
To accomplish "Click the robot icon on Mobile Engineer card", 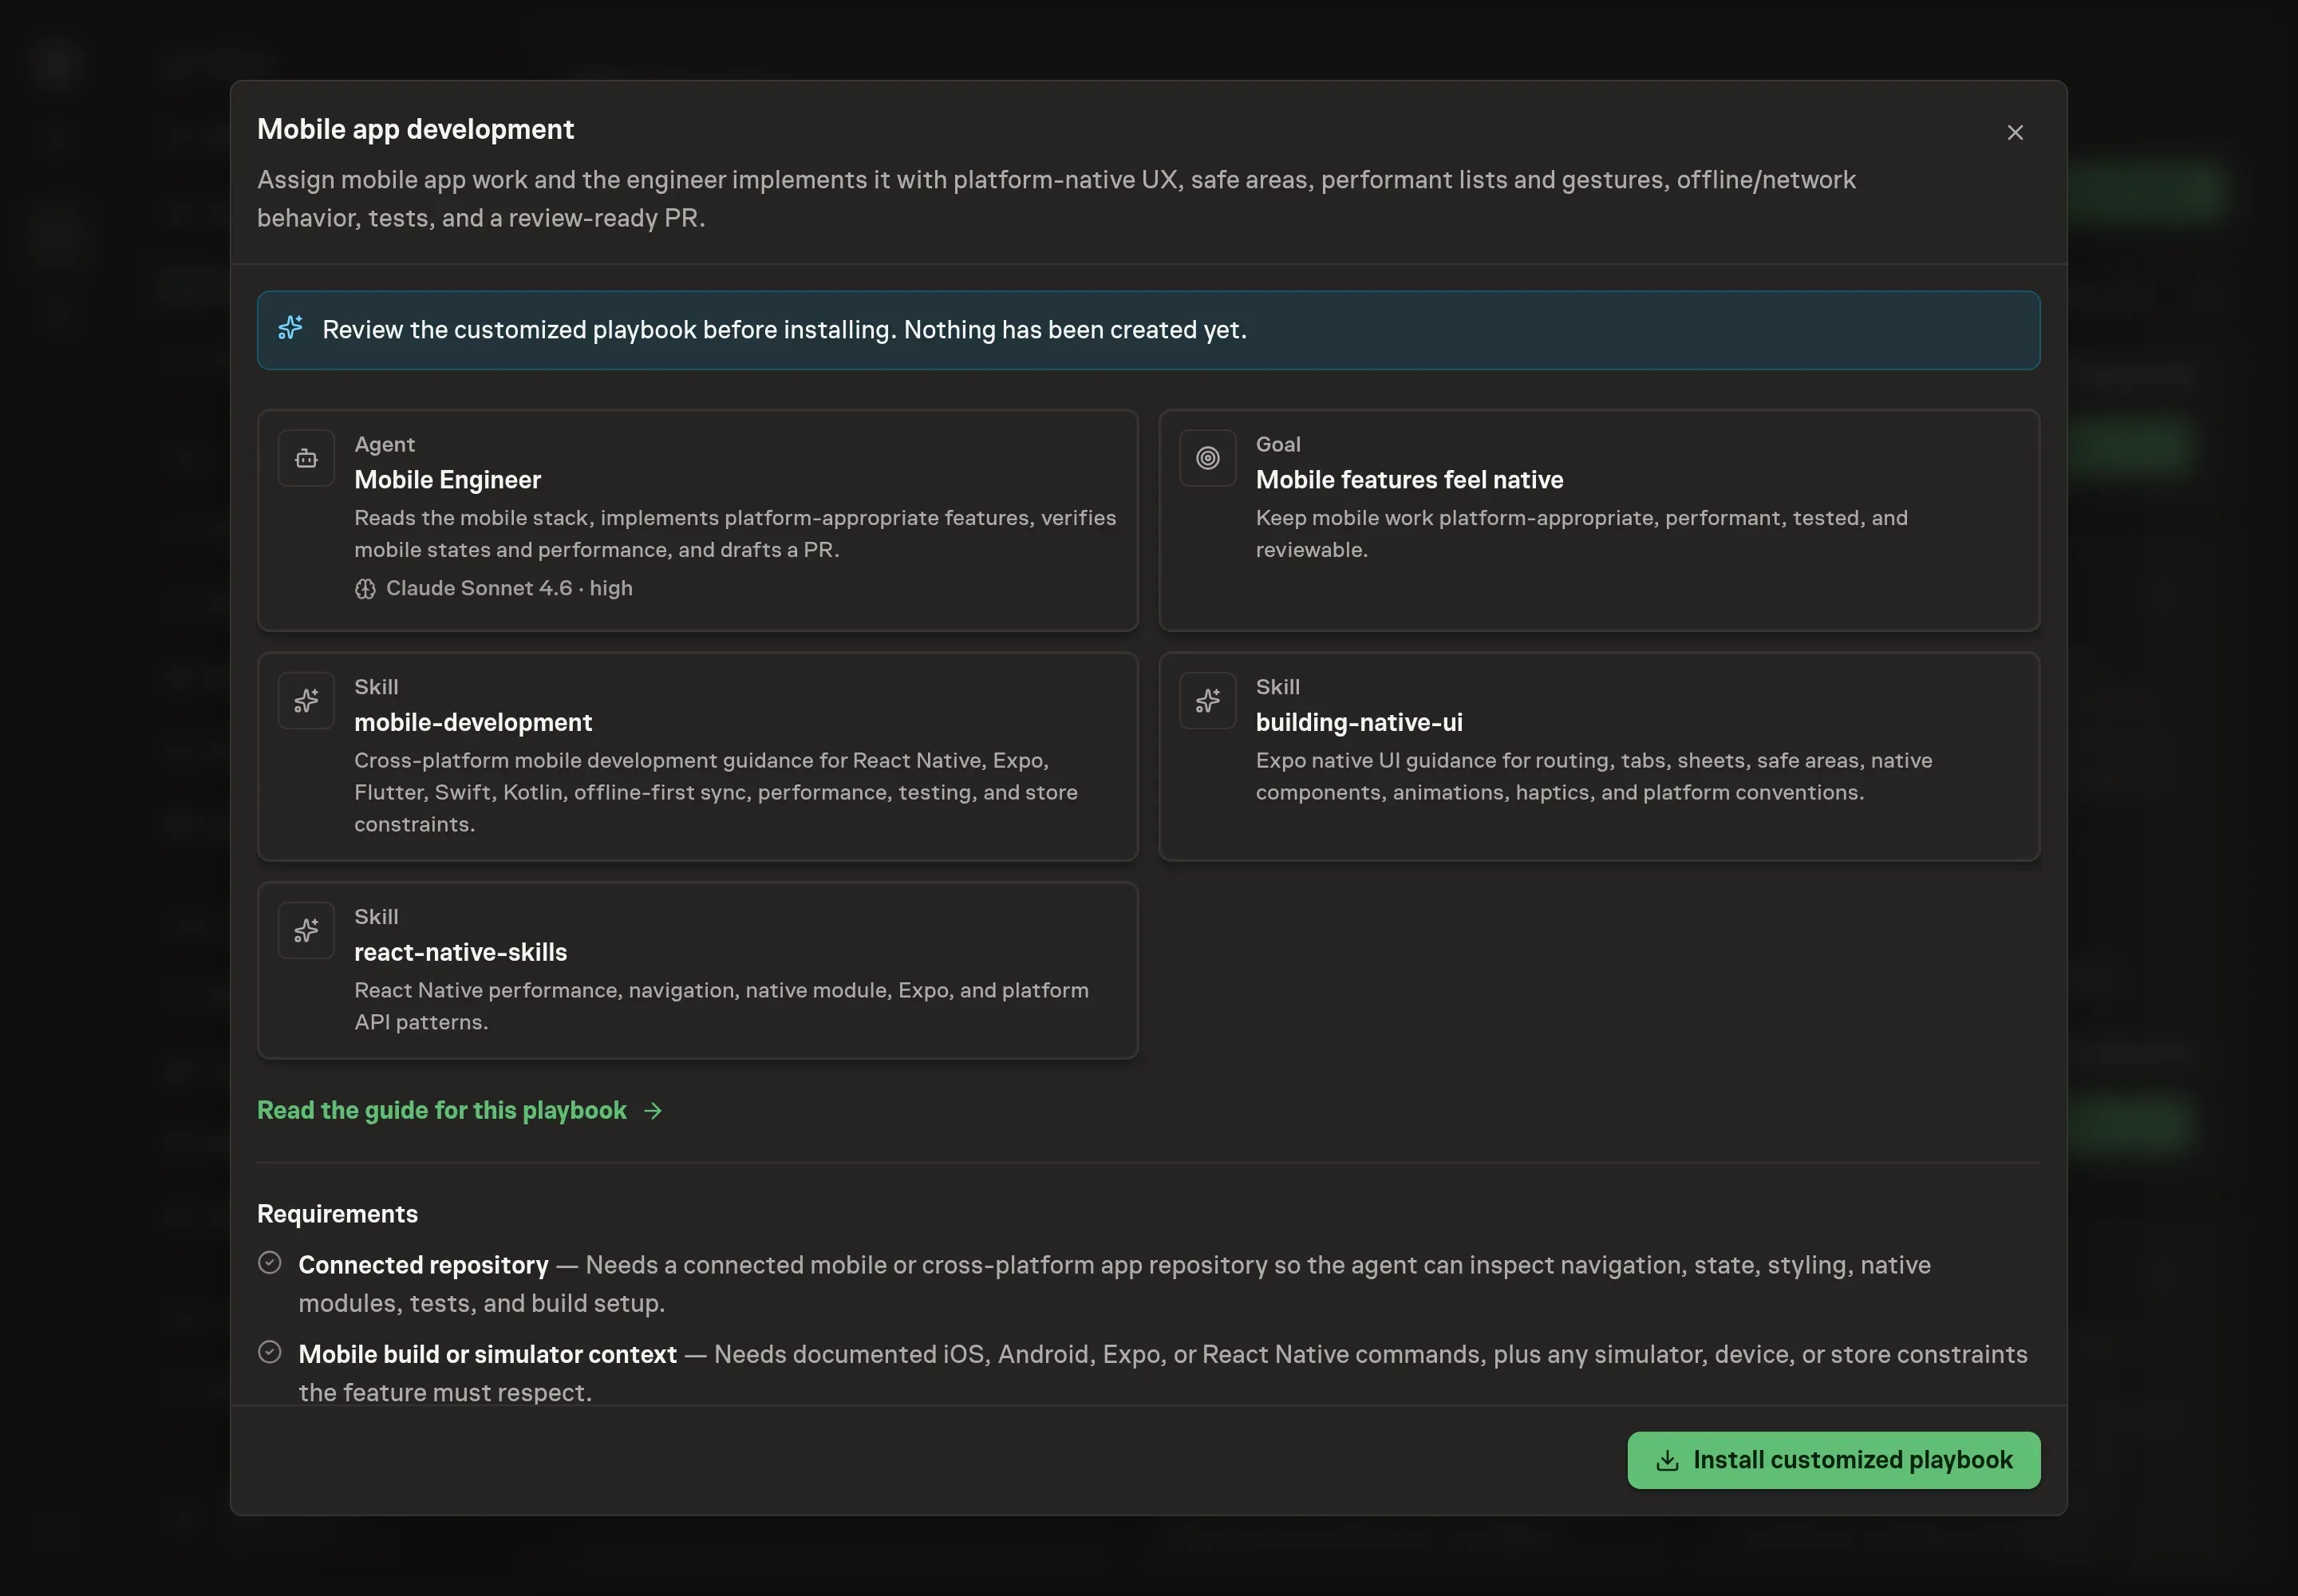I will (x=306, y=458).
